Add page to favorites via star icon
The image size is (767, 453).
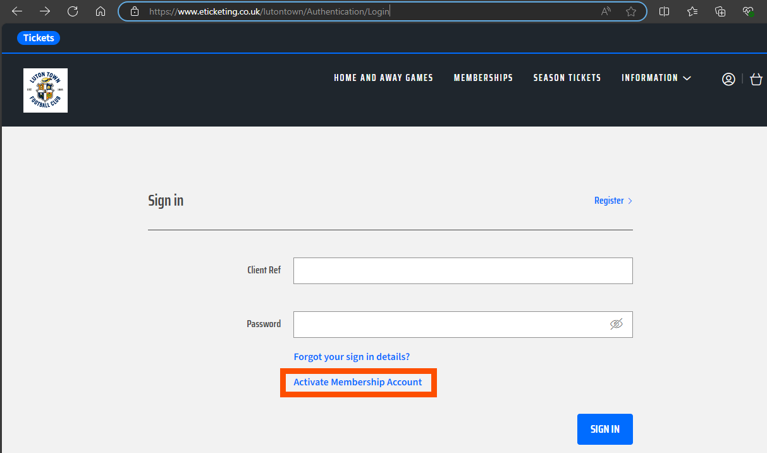(x=630, y=11)
